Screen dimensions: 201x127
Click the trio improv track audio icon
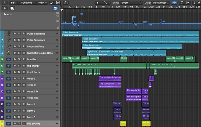pyautogui.click(x=9, y=66)
